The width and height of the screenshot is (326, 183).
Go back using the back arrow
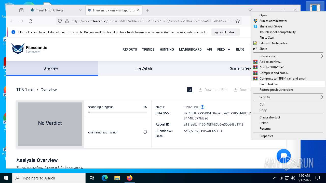12,21
